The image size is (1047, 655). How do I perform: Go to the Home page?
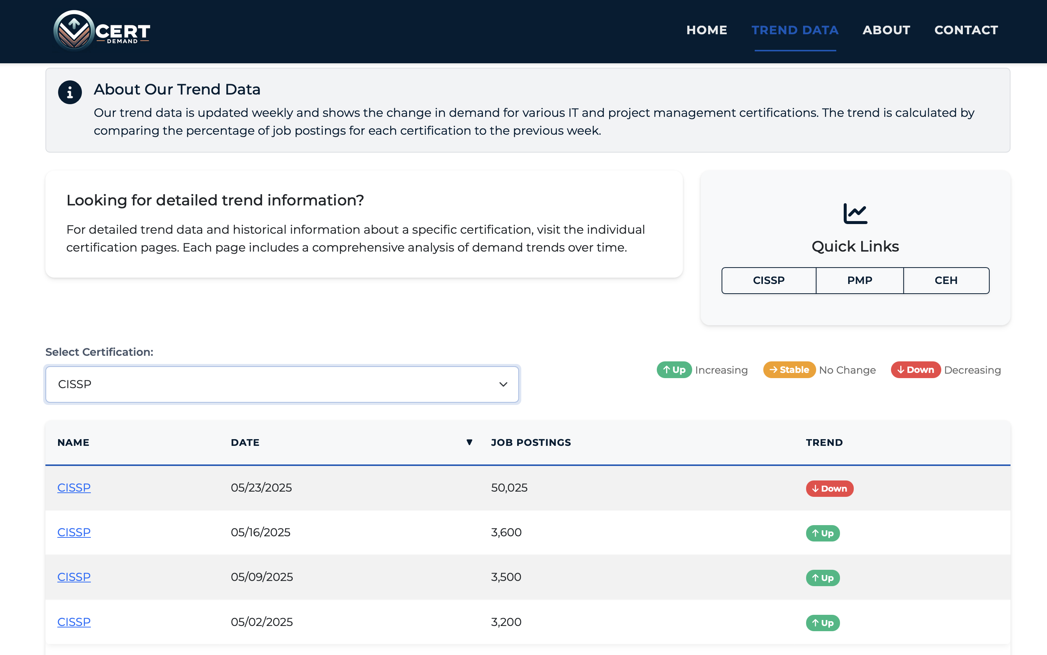click(x=706, y=30)
